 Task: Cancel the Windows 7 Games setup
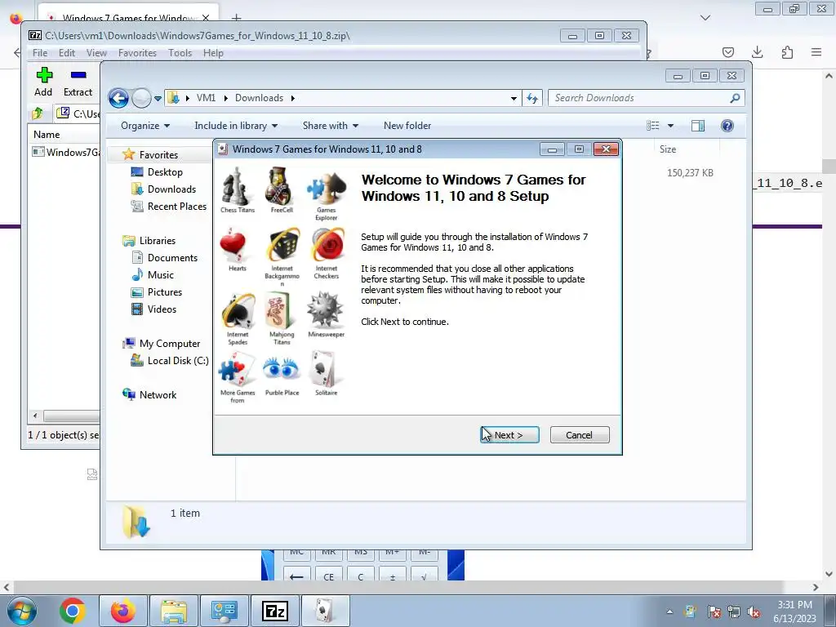[580, 435]
